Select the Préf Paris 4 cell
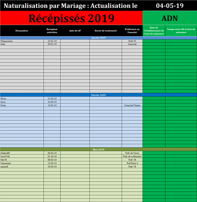The image size is (197, 202). point(132,163)
